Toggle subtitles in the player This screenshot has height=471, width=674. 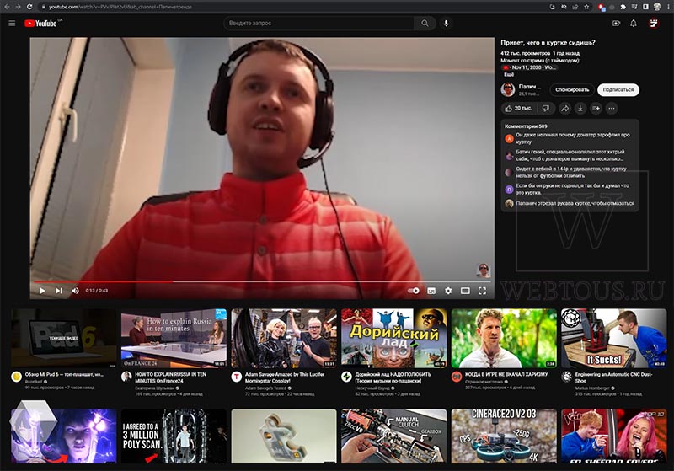pos(431,291)
